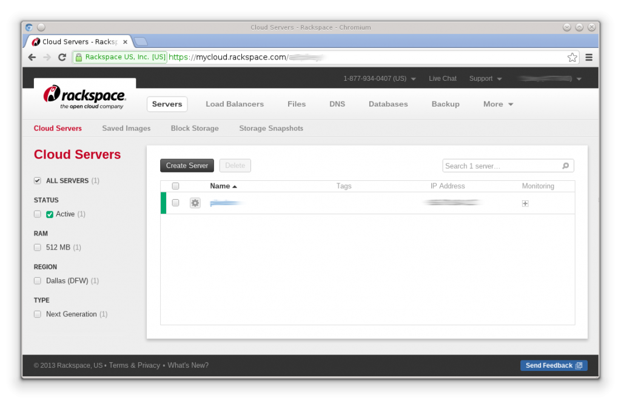
Task: Click the monitoring plus icon in server row
Action: click(x=525, y=203)
